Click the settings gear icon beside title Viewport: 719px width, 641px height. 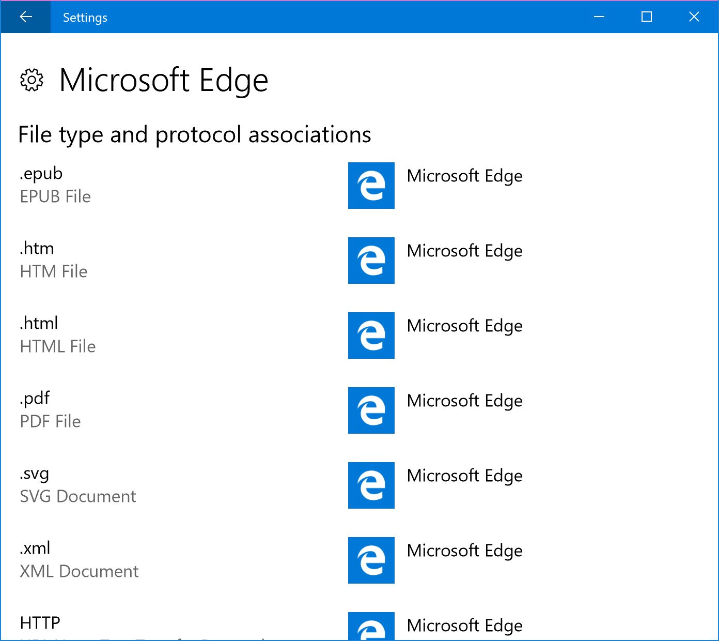(x=32, y=80)
